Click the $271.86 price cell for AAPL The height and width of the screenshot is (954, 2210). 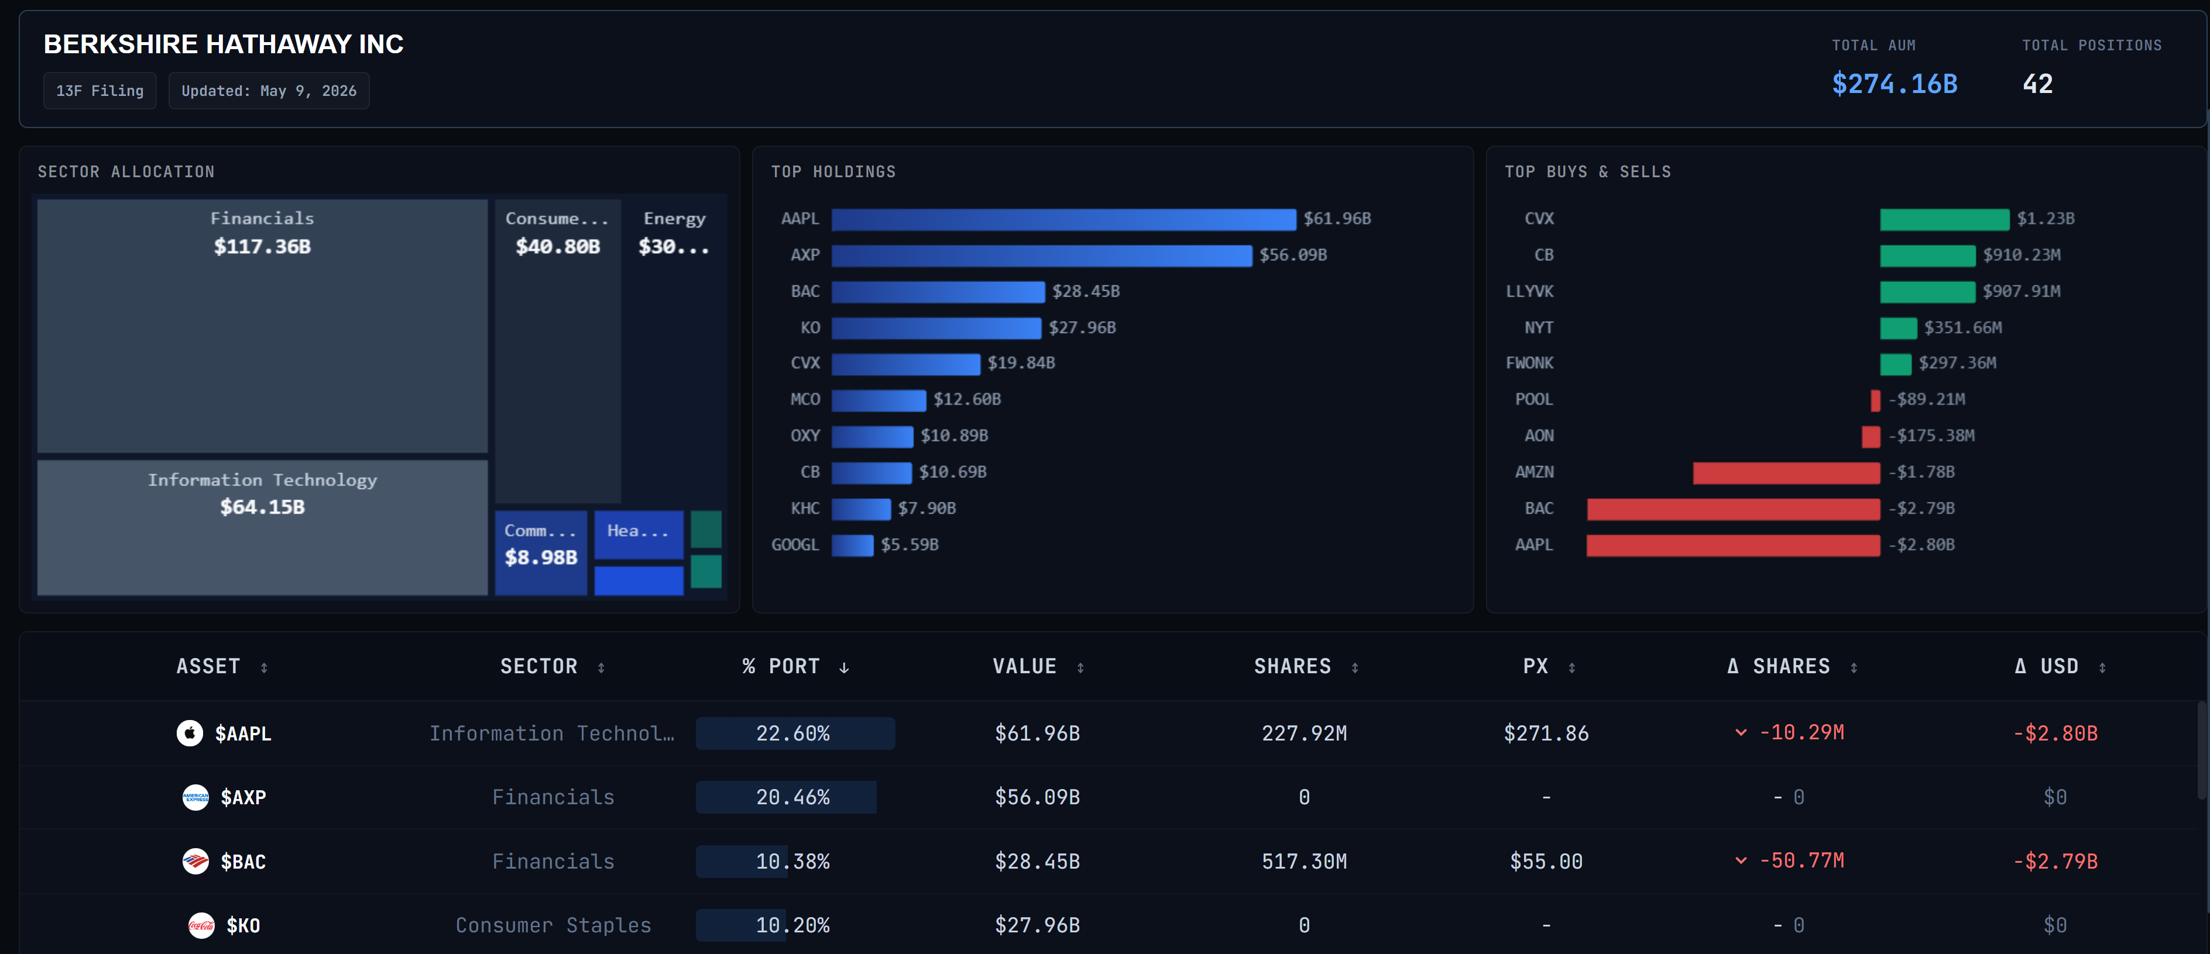1546,733
